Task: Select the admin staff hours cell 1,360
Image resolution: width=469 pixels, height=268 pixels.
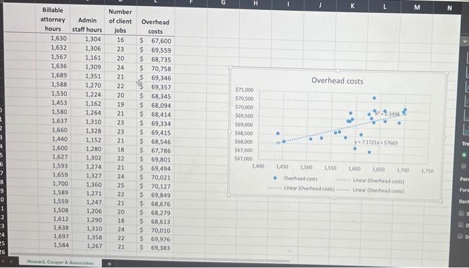Action: tap(88, 184)
